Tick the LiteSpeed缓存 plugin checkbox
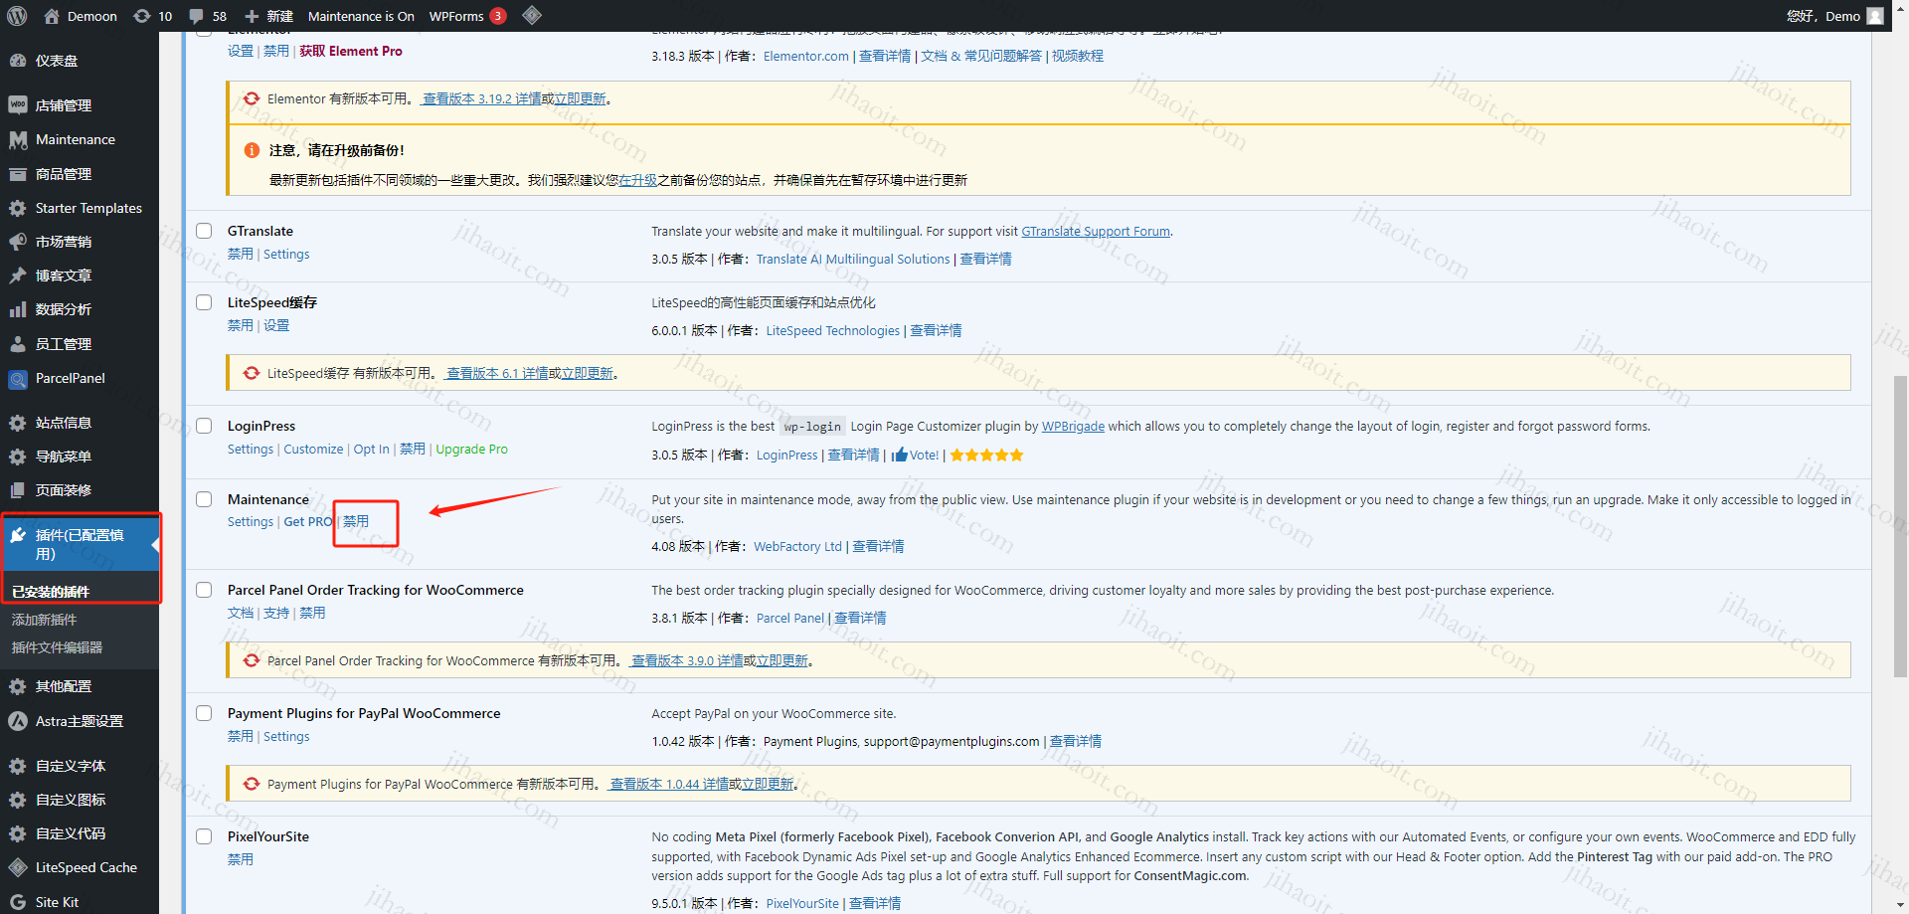The image size is (1909, 914). (x=204, y=302)
